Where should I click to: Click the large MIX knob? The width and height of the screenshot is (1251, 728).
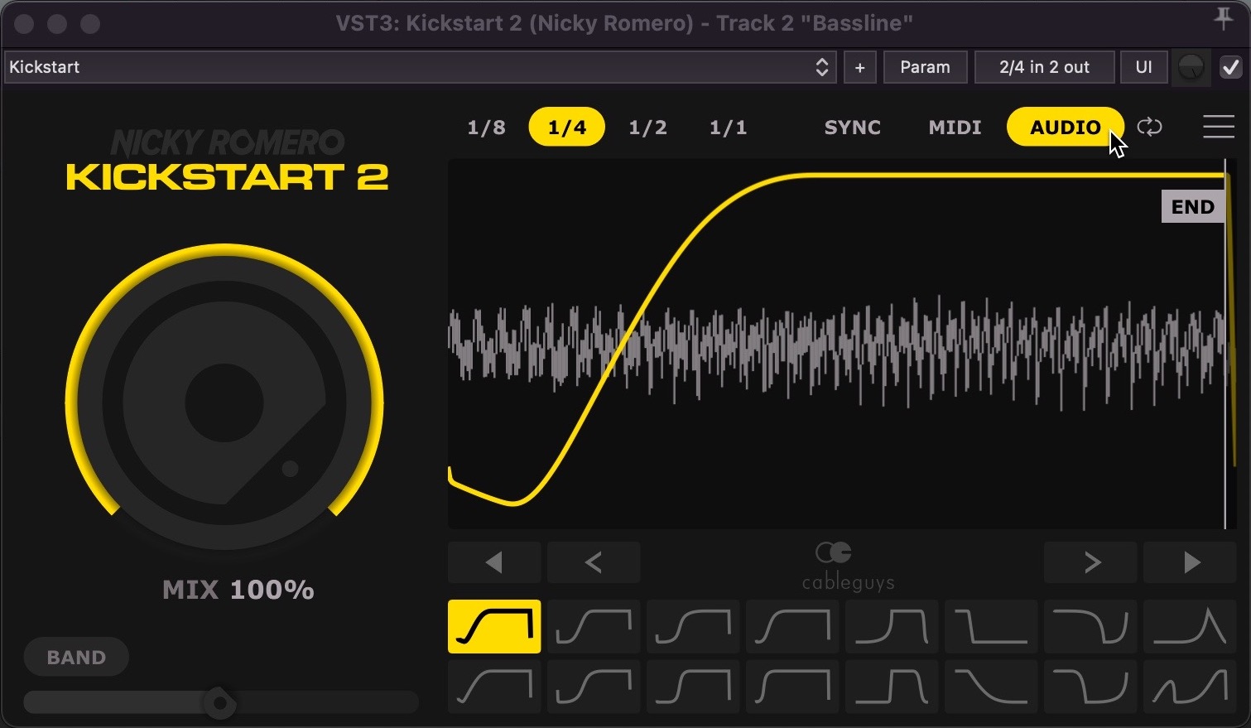(224, 403)
